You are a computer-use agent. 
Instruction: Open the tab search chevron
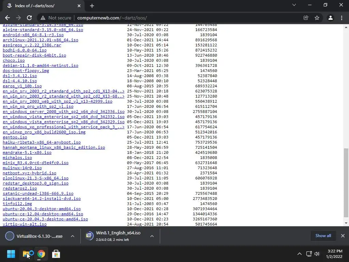[294, 5]
